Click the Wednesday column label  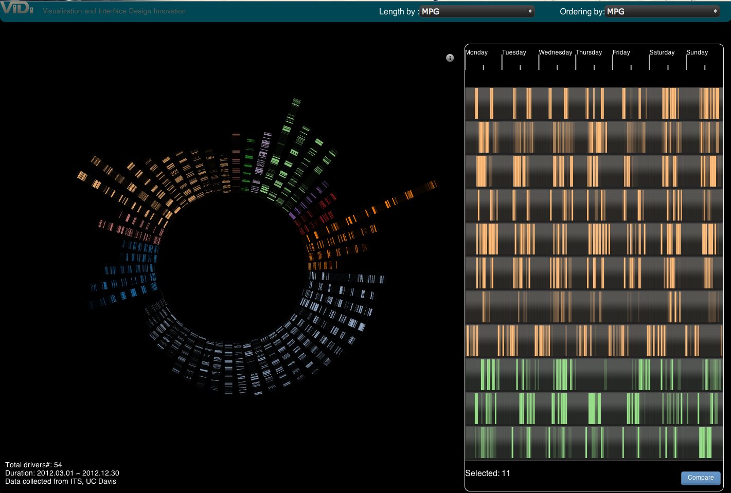coord(556,52)
